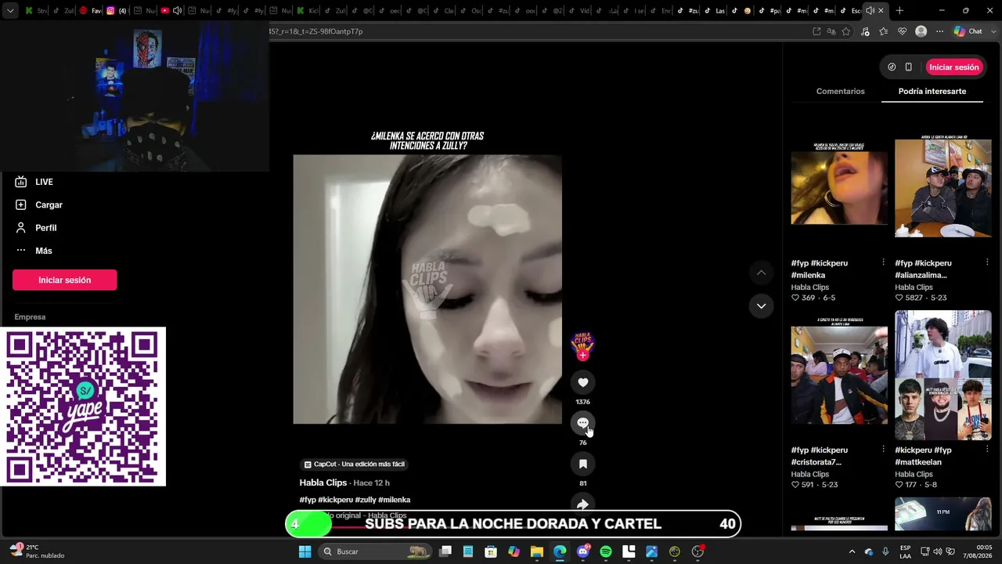Open browser settings and more menu
Screen dimensions: 1002x564
point(939,31)
